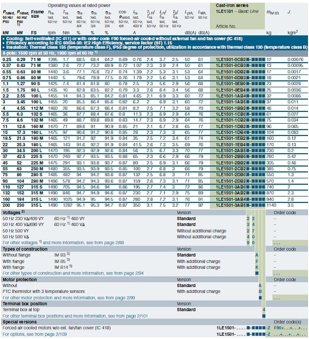Select article number 1LE1501-2DB2
The image size is (309, 339).
coord(231,181)
